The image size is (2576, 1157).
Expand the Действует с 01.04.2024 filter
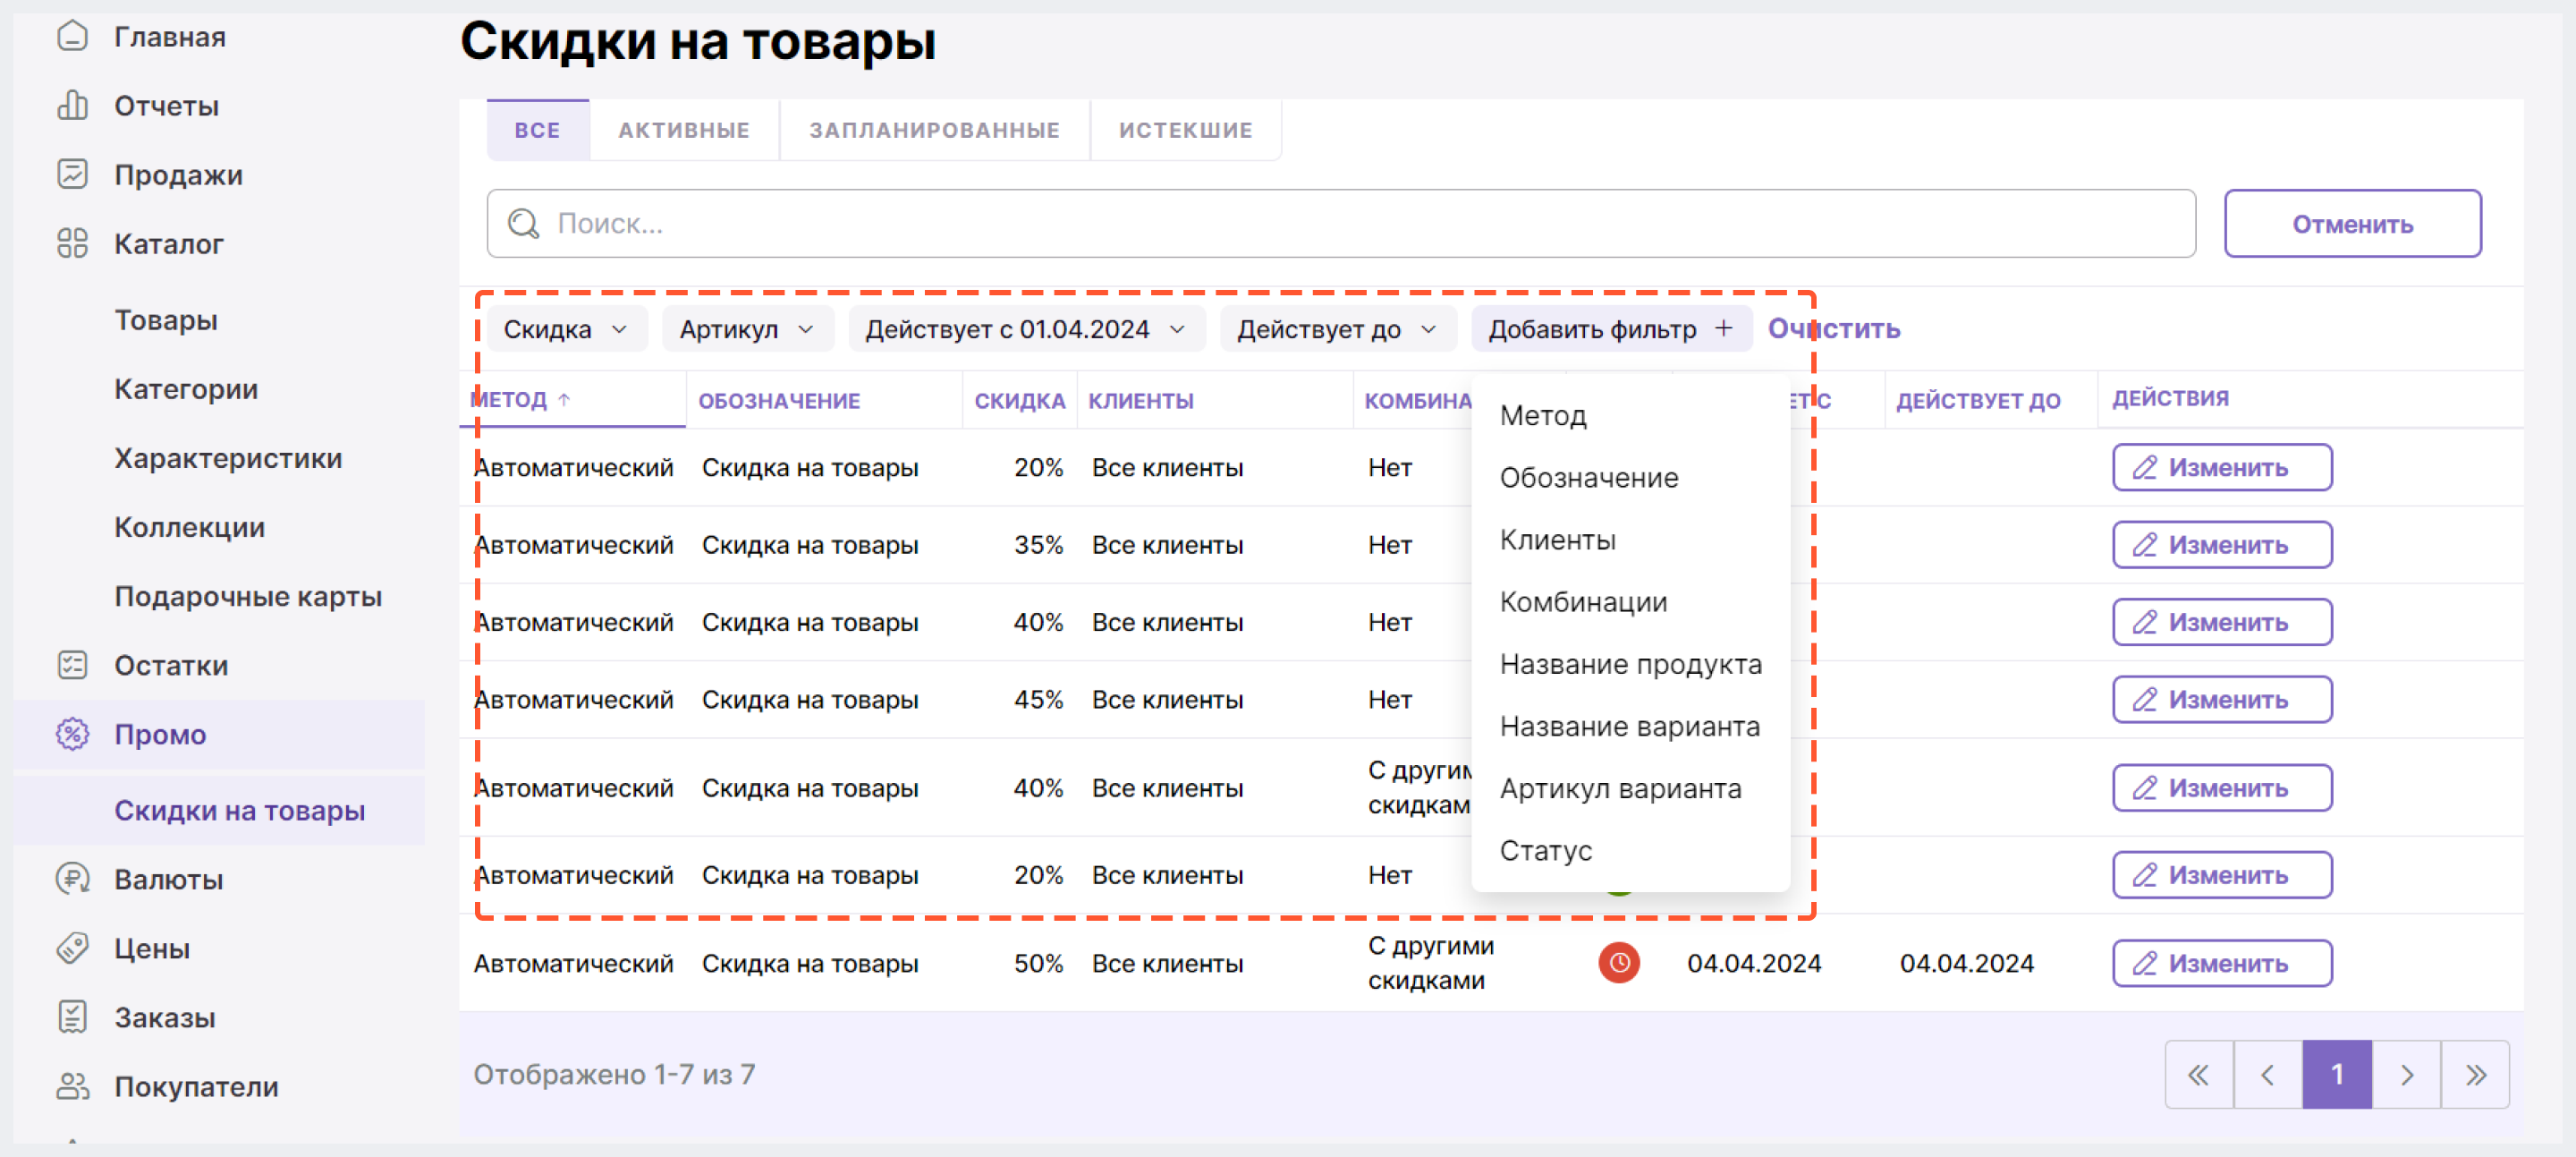1026,329
